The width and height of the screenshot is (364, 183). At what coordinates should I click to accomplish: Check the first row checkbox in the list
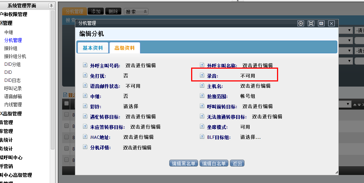tap(67, 115)
